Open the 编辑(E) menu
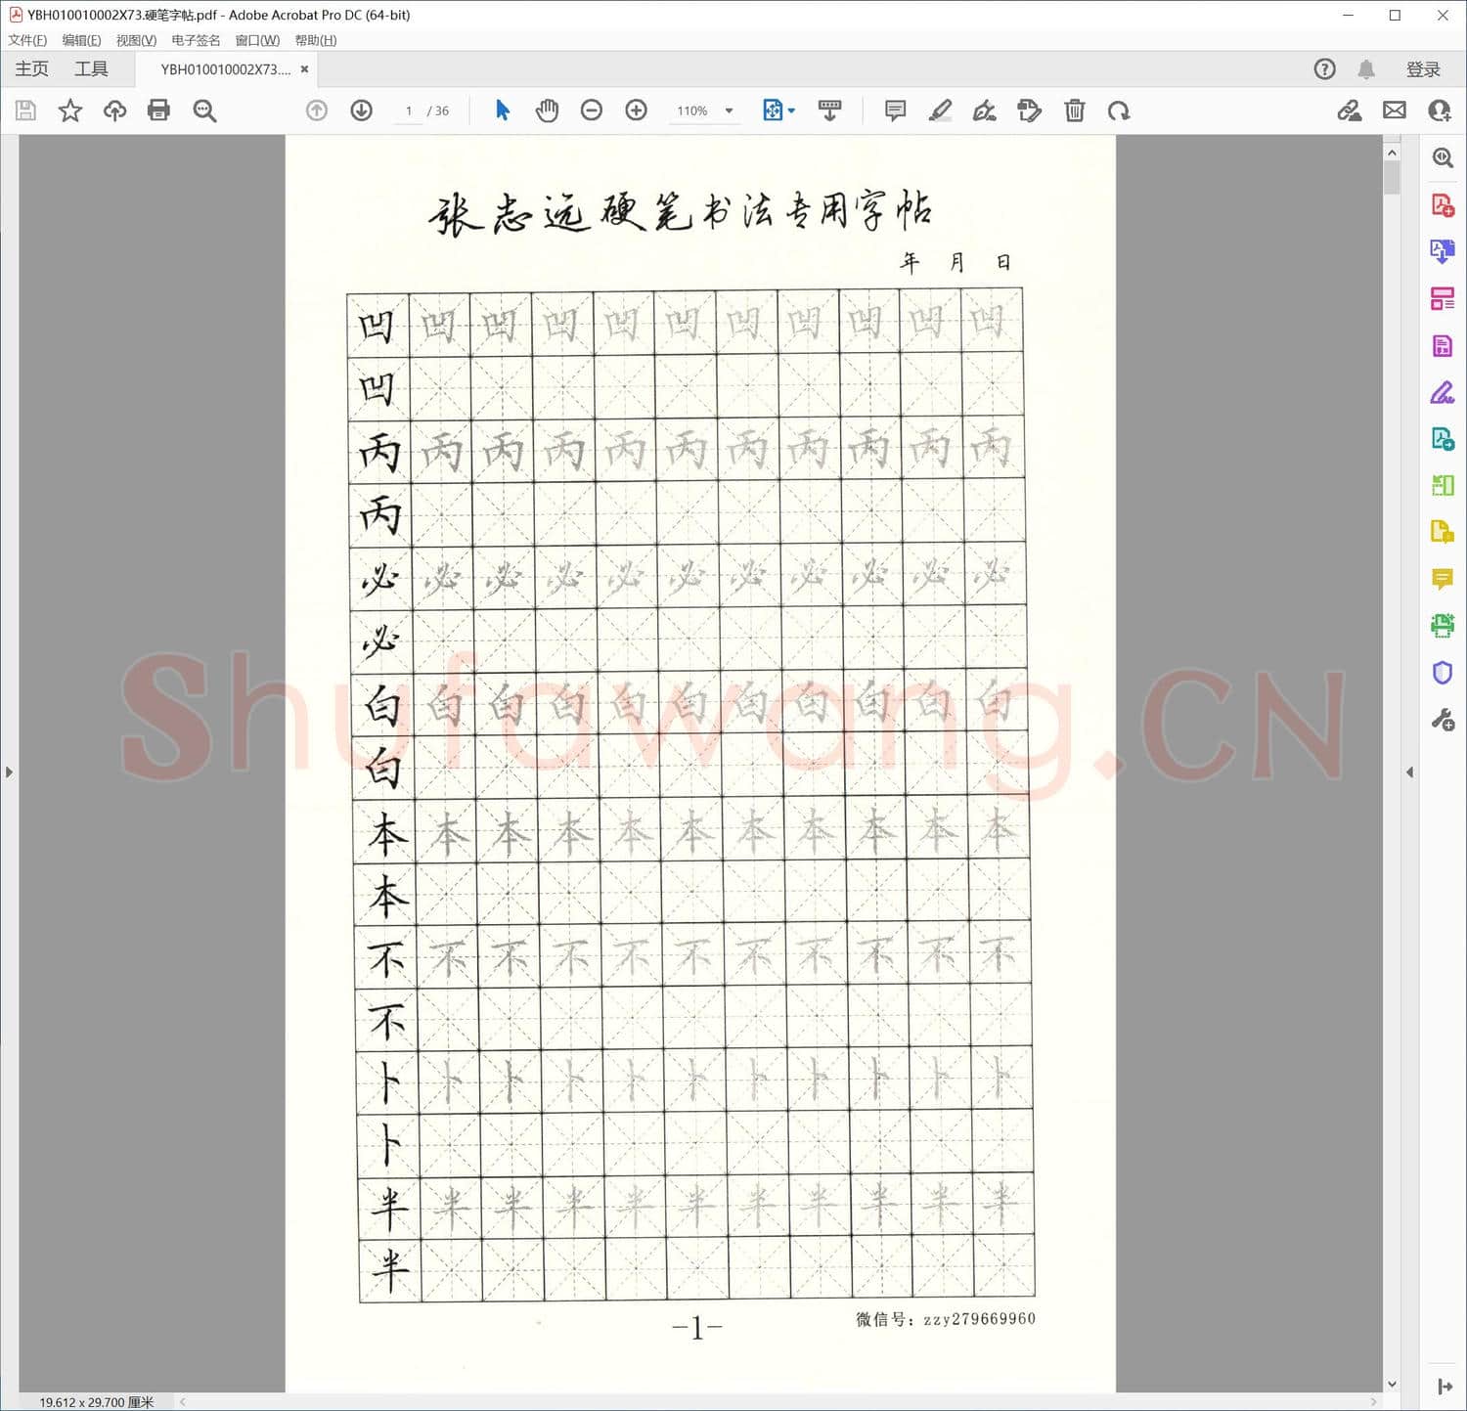This screenshot has height=1411, width=1467. pyautogui.click(x=81, y=40)
